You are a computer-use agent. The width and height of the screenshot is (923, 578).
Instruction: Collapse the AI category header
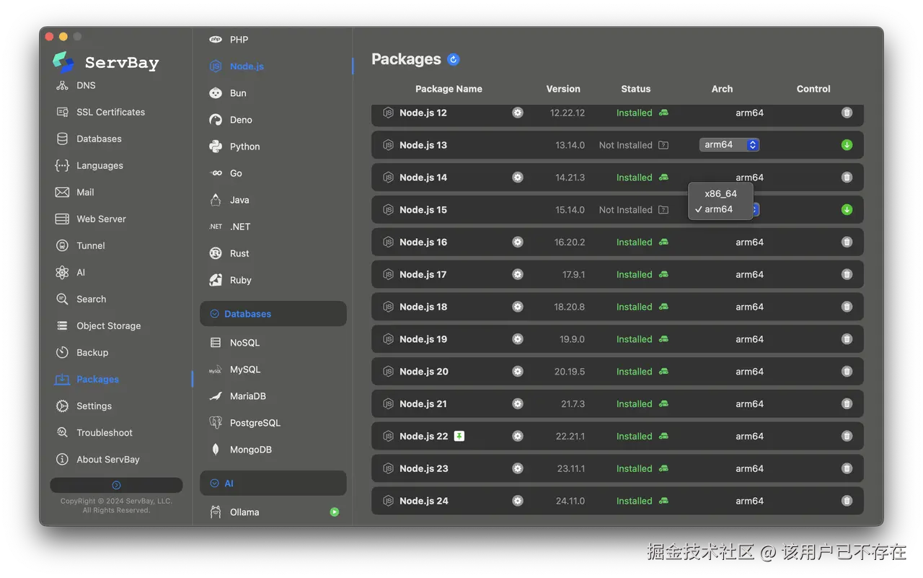pyautogui.click(x=273, y=483)
